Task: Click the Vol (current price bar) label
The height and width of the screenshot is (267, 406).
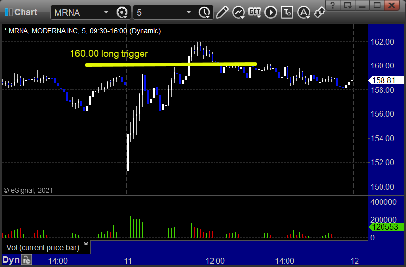Action: tap(43, 247)
